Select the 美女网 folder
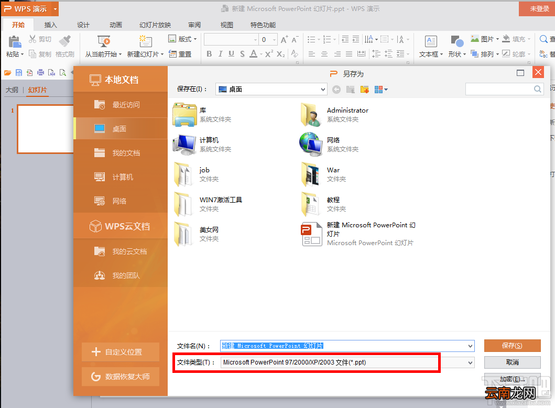This screenshot has width=555, height=408. (197, 234)
